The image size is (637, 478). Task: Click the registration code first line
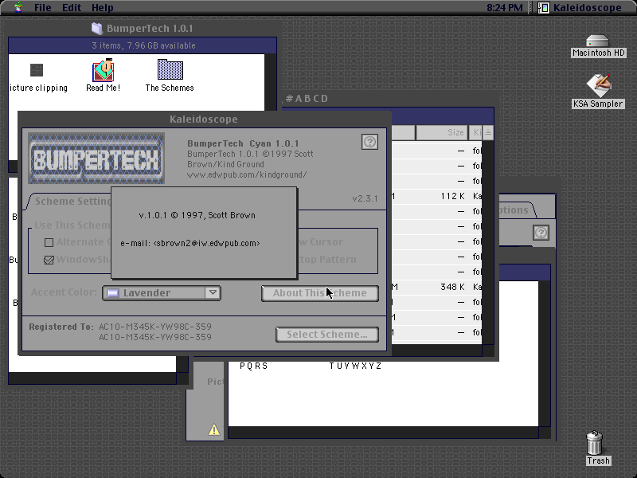point(155,327)
